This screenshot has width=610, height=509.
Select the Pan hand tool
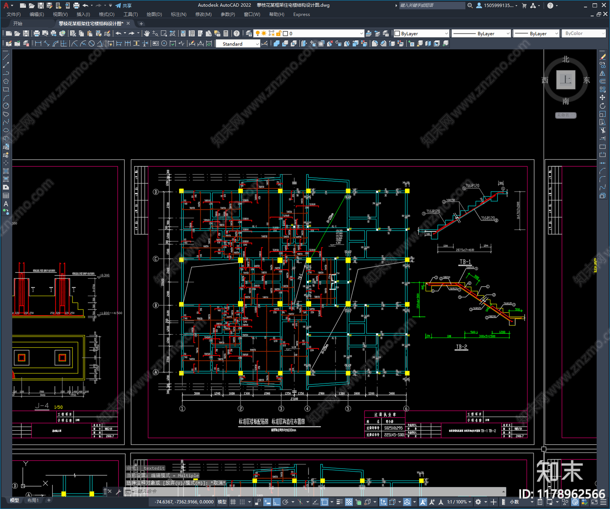(147, 34)
